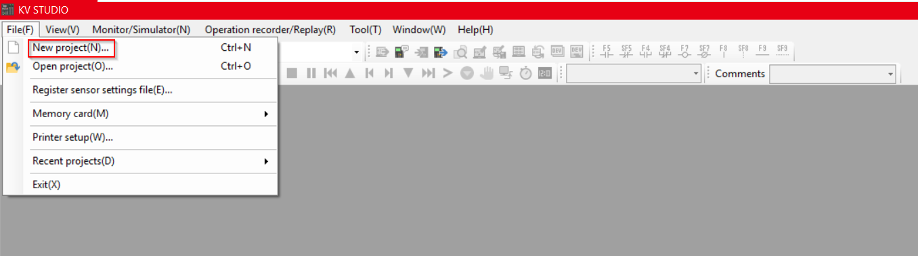Open the Tool menu

click(366, 30)
